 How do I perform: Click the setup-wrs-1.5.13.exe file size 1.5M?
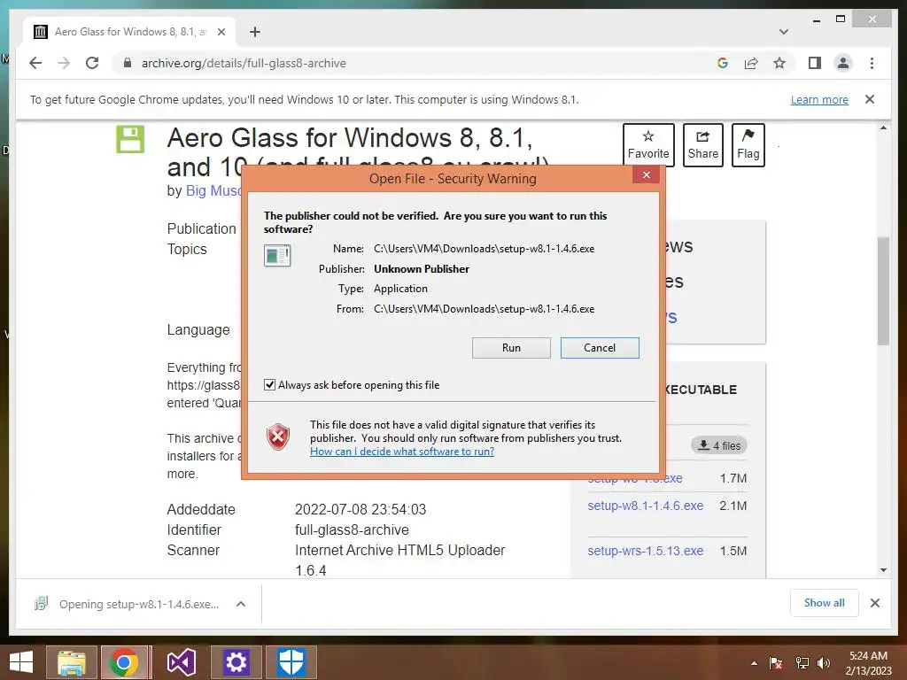(x=733, y=551)
